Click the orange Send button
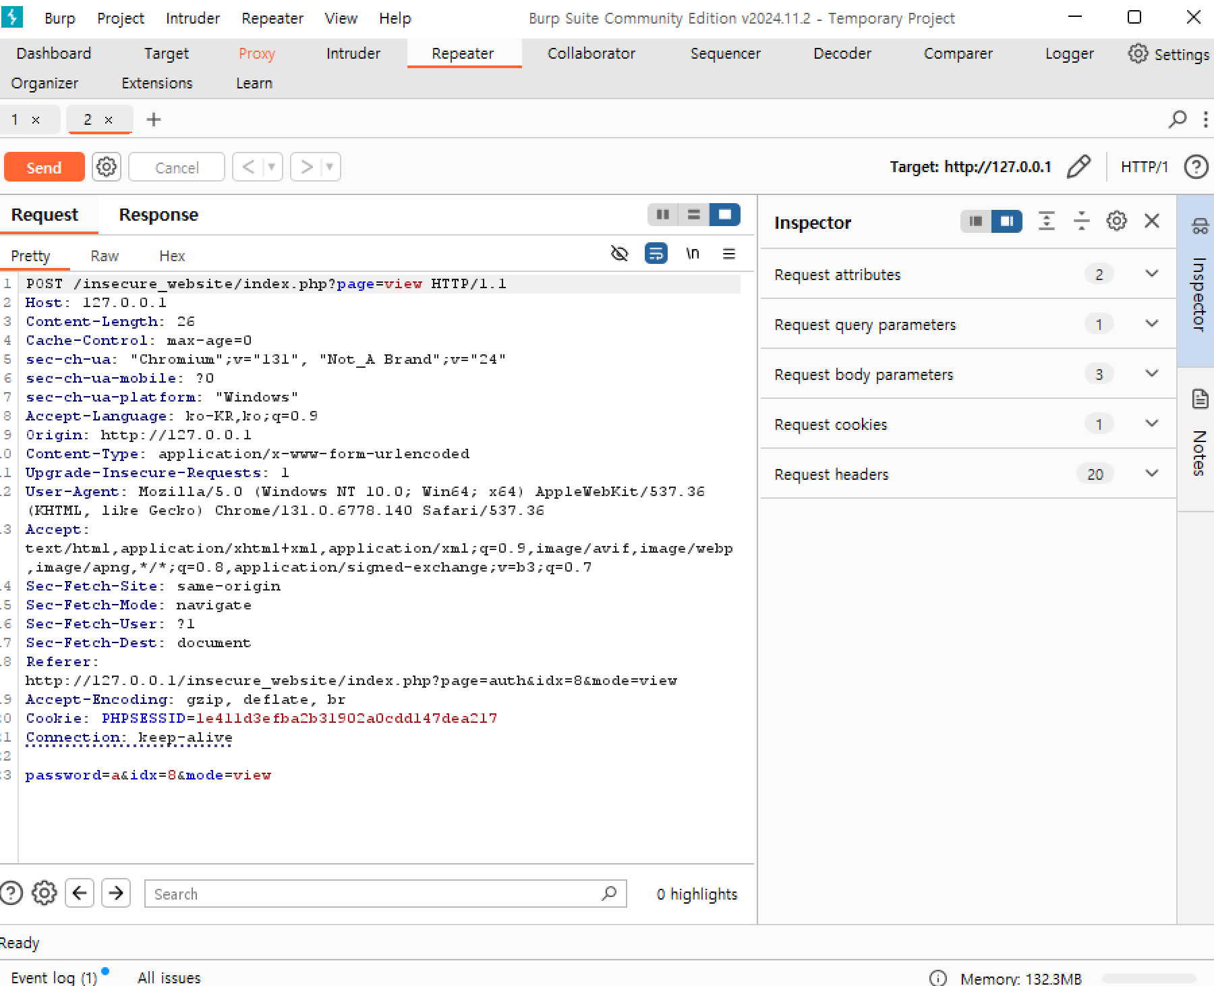 pos(44,167)
